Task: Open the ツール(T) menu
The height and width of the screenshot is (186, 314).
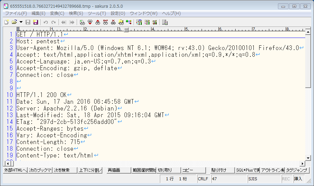Action: 97,13
